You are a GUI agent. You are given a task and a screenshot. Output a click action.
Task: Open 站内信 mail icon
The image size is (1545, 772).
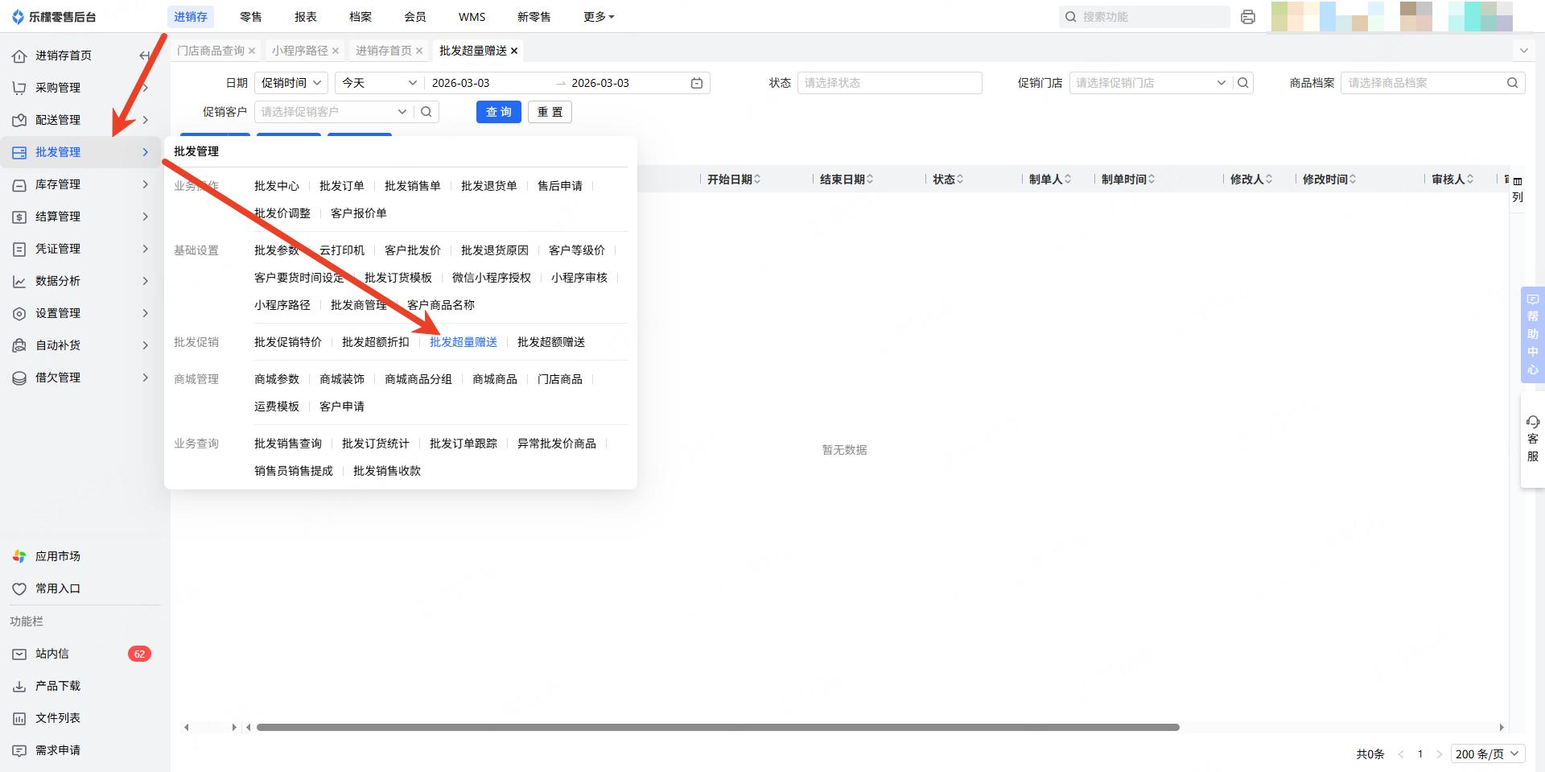tap(19, 654)
